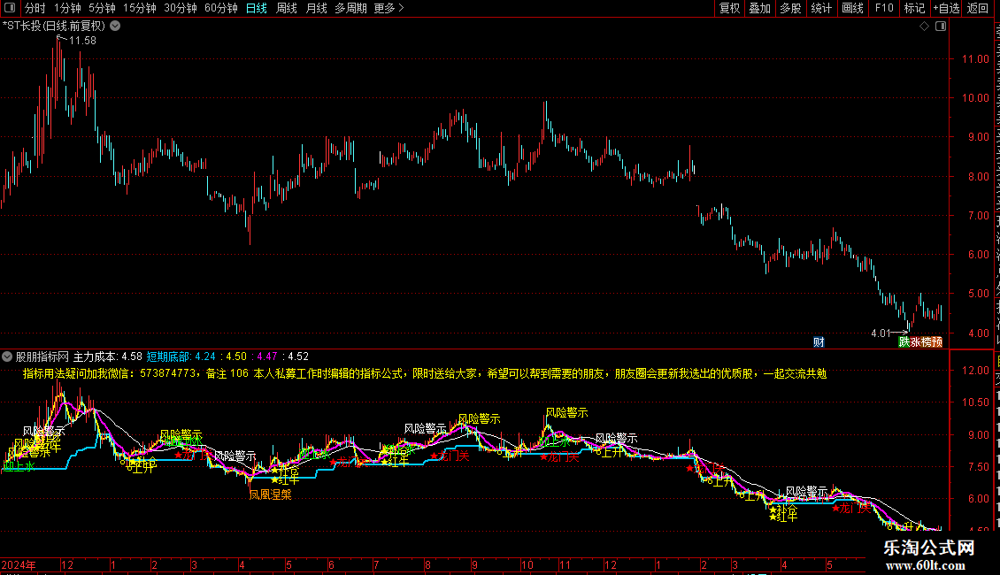Image resolution: width=1000 pixels, height=575 pixels.
Task: Click the 7 month marker on date axis
Action: [376, 565]
